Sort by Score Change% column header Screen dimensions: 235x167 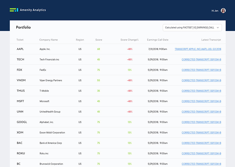[130, 40]
